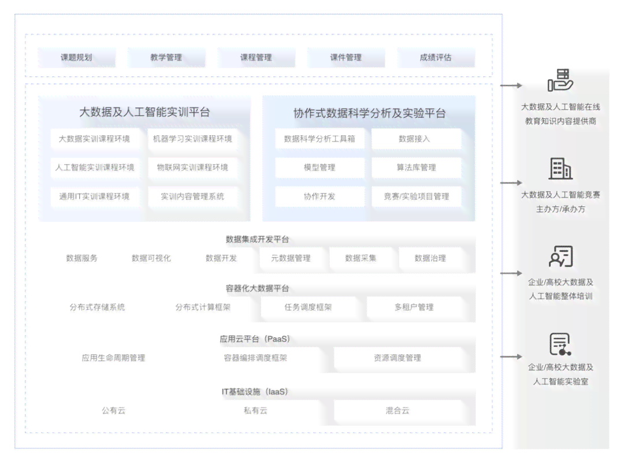The width and height of the screenshot is (624, 461).
Task: Click 人工智能实训课程环境 box
Action: click(x=95, y=168)
